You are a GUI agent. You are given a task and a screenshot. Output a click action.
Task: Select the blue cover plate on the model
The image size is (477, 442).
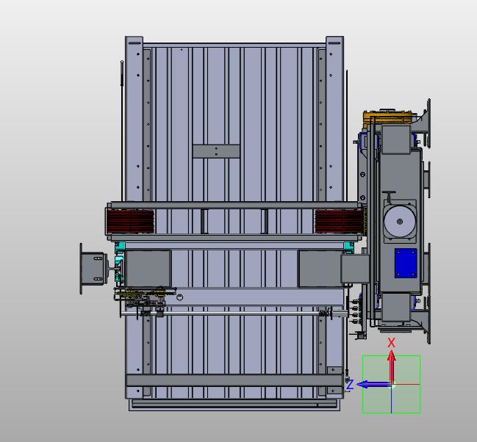tap(406, 264)
